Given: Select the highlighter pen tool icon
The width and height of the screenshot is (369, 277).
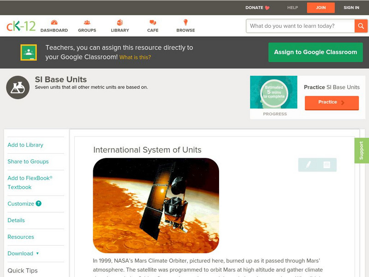Looking at the screenshot, I should click(308, 164).
